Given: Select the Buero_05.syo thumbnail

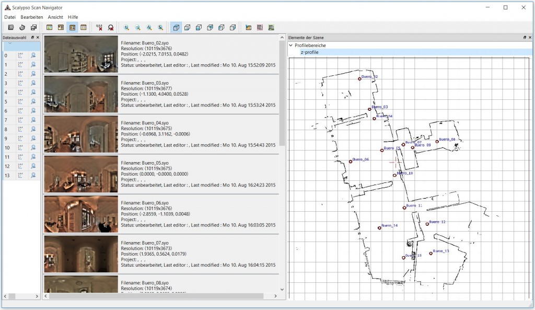Looking at the screenshot, I should (81, 174).
